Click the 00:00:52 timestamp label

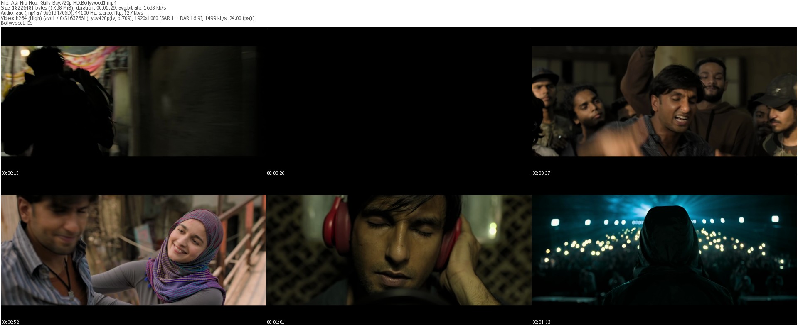10,322
